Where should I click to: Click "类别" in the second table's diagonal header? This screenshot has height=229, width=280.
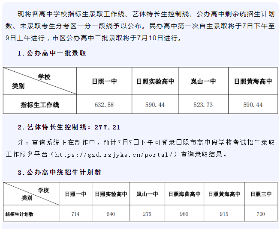[27, 198]
